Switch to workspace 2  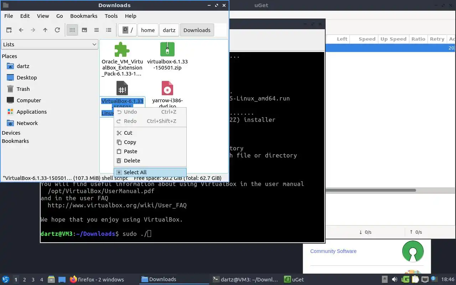[25, 280]
